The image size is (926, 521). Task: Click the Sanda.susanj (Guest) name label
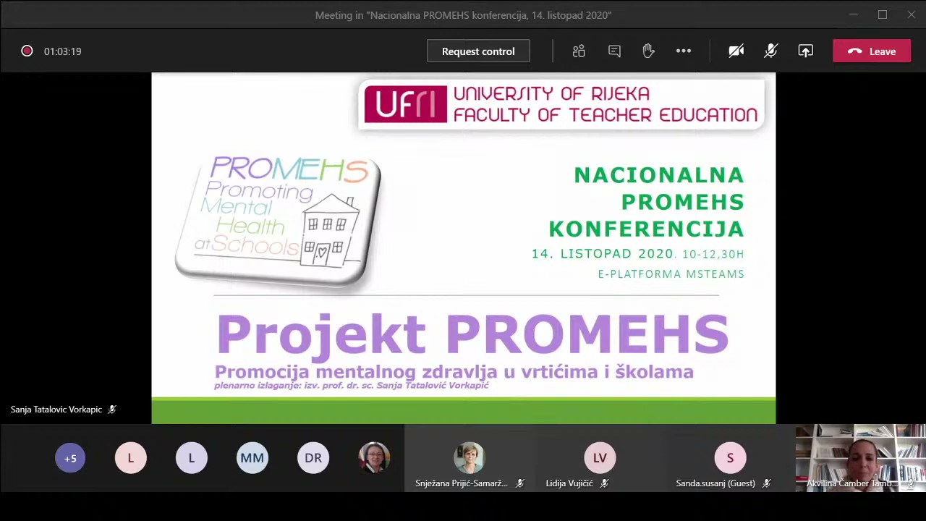(x=715, y=483)
